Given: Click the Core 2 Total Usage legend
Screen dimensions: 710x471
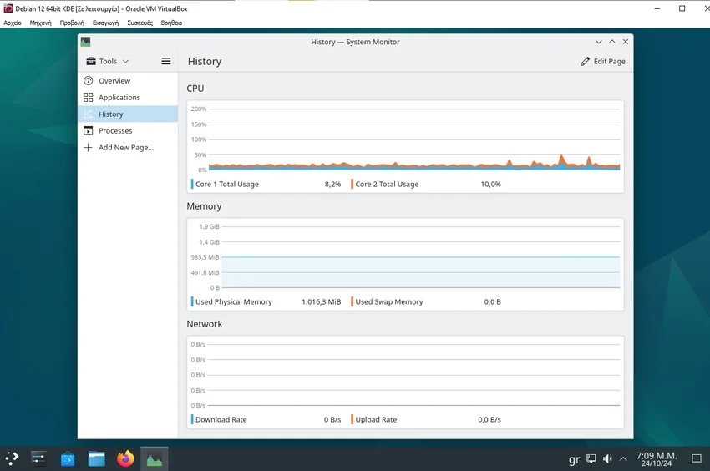Looking at the screenshot, I should pos(387,184).
